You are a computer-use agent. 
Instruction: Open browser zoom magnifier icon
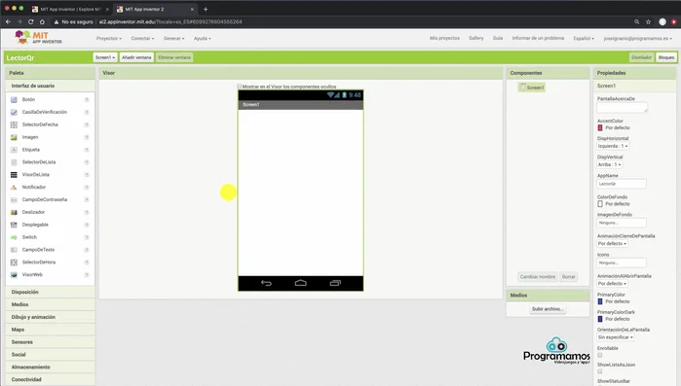637,21
